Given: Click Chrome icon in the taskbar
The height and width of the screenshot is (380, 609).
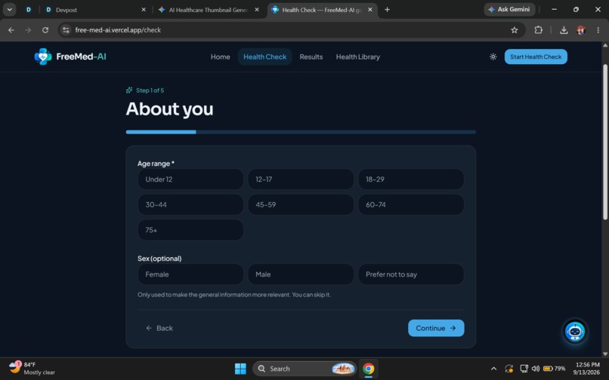Looking at the screenshot, I should [368, 369].
